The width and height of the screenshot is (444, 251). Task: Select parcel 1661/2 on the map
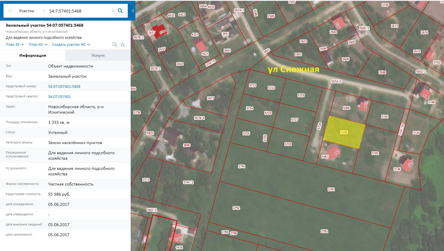point(152,210)
